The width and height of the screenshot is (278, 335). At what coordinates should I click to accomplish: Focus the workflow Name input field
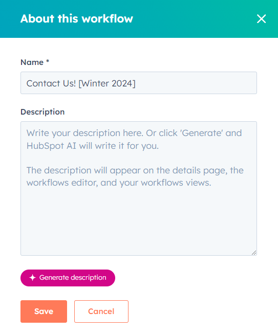click(x=139, y=83)
